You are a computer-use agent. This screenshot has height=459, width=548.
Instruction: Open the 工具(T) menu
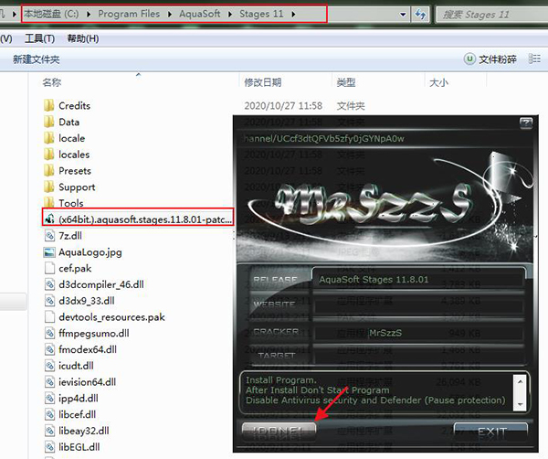coord(39,38)
